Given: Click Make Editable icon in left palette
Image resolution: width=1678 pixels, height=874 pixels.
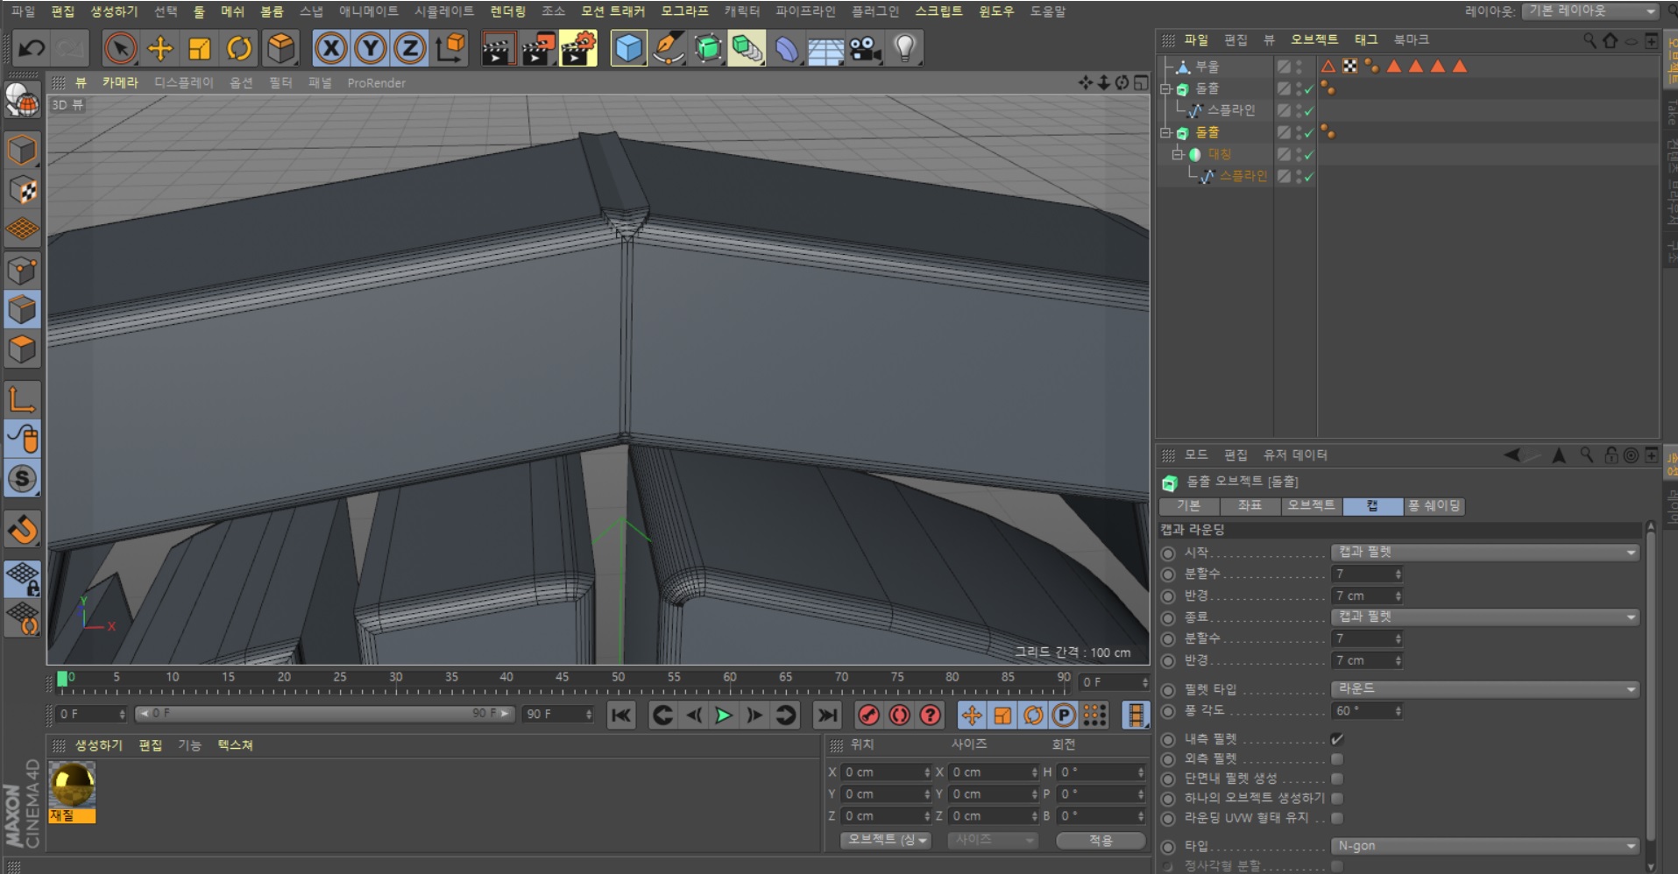Looking at the screenshot, I should point(22,102).
